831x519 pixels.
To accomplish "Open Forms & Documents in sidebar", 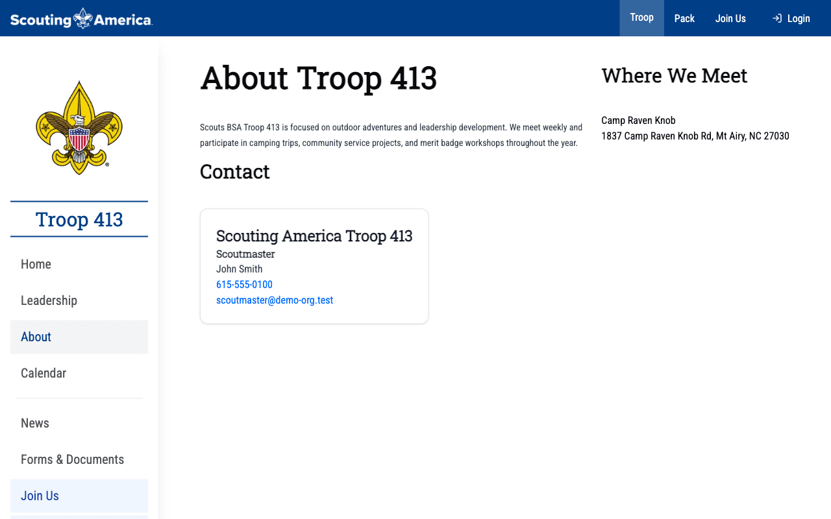I will [79, 459].
